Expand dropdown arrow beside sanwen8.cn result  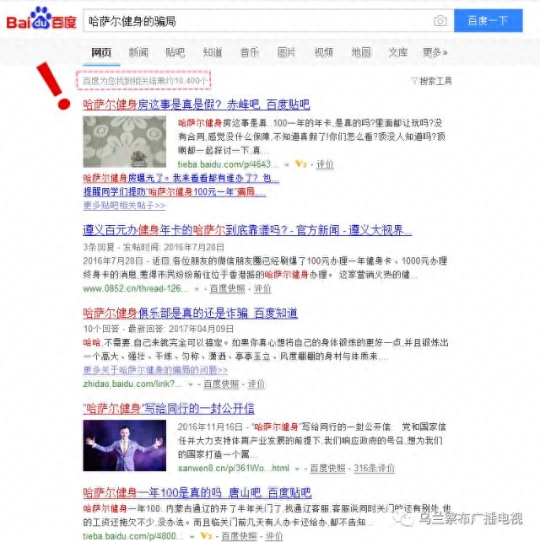[297, 469]
